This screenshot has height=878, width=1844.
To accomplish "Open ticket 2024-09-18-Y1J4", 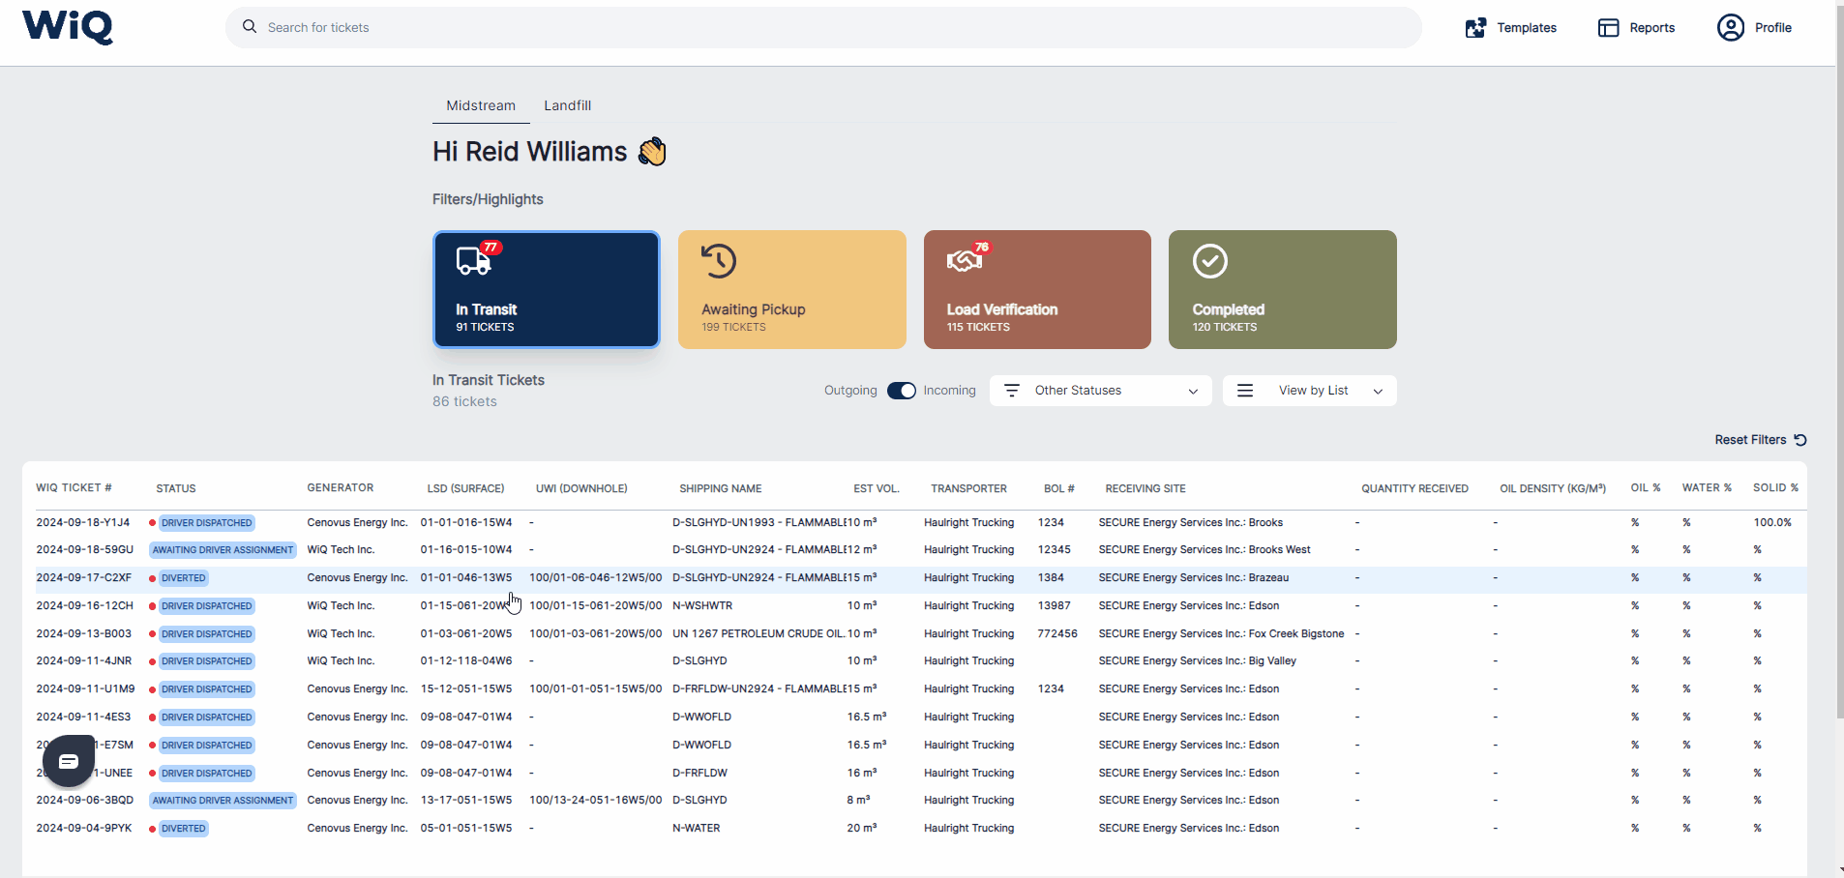I will point(83,522).
